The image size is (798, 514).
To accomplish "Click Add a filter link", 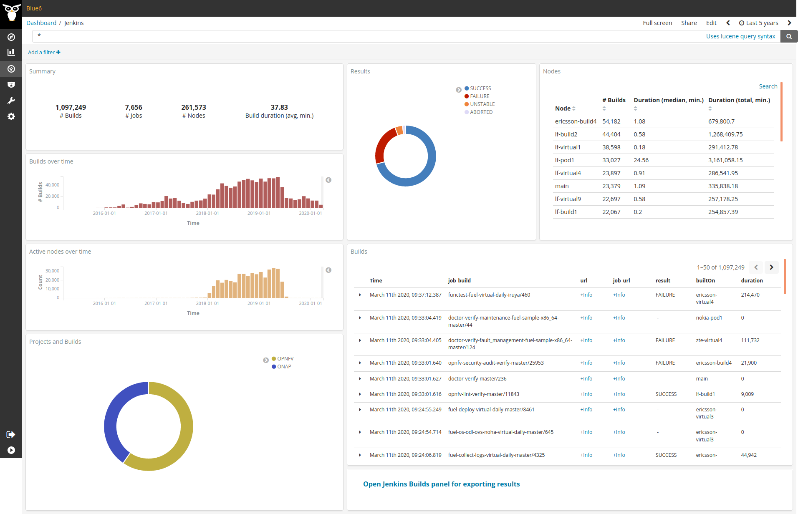I will click(x=44, y=52).
